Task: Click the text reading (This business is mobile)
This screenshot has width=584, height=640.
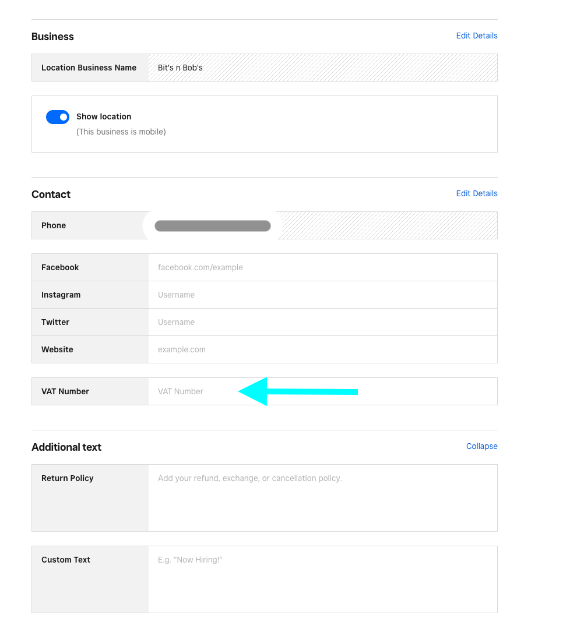Action: pos(121,132)
